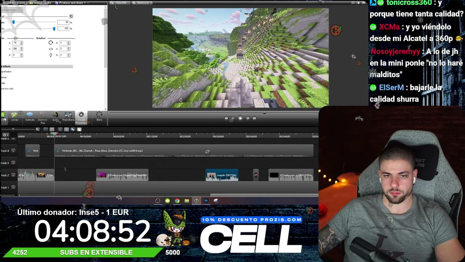The height and width of the screenshot is (262, 465).
Task: Click the rotation Y value field
Action: (63, 49)
